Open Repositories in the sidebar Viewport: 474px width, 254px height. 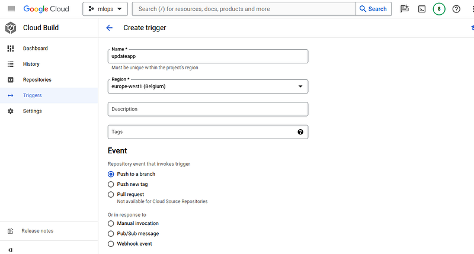[x=49, y=80]
